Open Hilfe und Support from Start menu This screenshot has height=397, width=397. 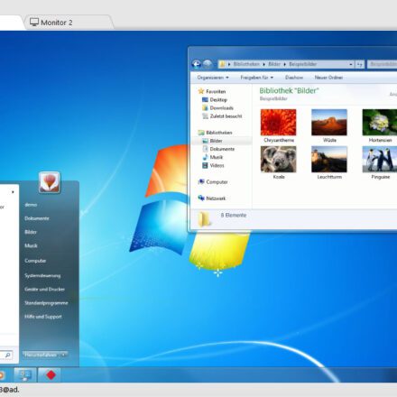pyautogui.click(x=43, y=317)
